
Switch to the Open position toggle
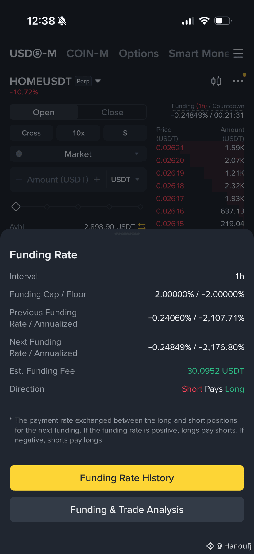pyautogui.click(x=44, y=112)
